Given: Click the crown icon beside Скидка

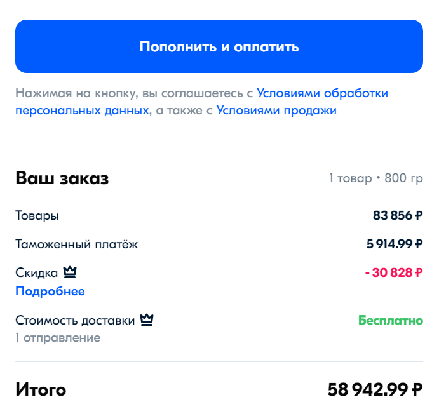Looking at the screenshot, I should point(70,273).
